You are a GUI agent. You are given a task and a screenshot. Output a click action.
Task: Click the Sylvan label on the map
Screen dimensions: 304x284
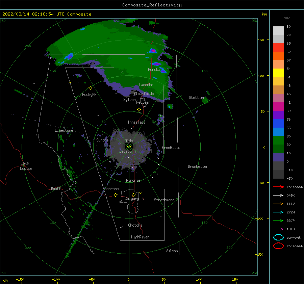(x=129, y=100)
